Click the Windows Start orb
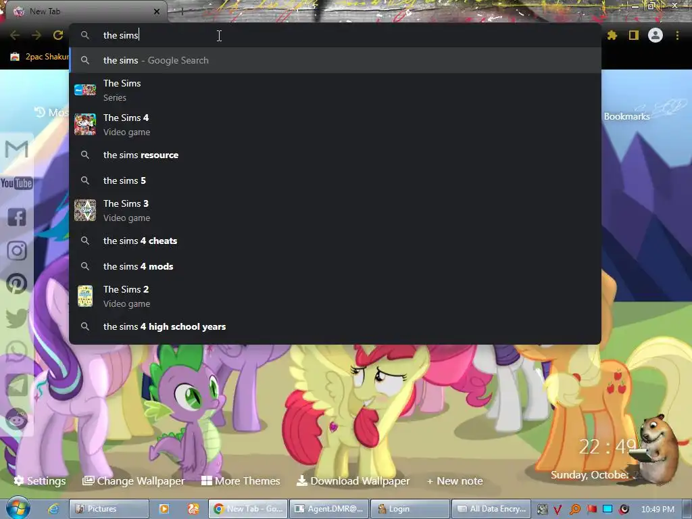Image resolution: width=692 pixels, height=519 pixels. [x=18, y=508]
